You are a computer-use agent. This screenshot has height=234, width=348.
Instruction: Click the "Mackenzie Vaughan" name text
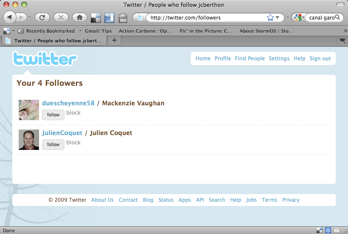133,103
